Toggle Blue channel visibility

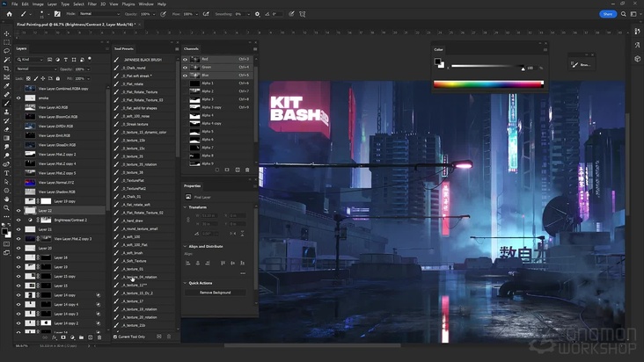tap(186, 76)
